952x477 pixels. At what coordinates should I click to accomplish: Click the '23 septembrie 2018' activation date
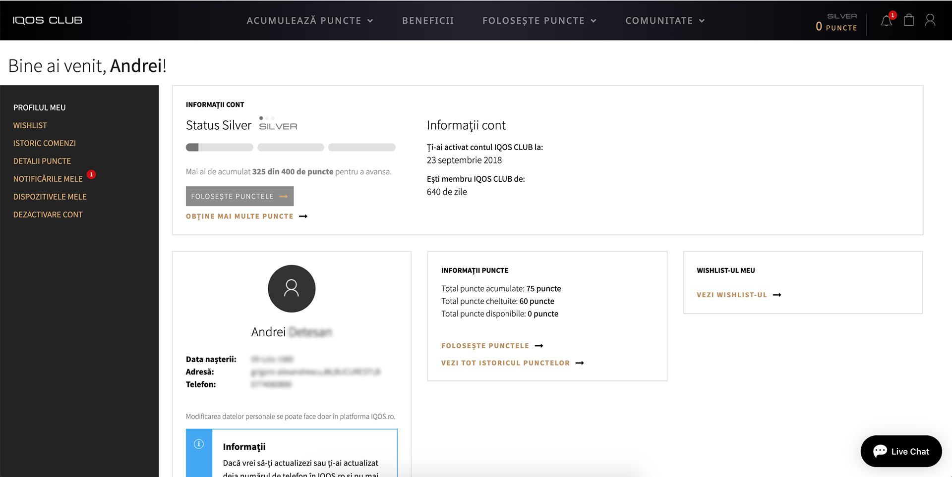tap(464, 160)
